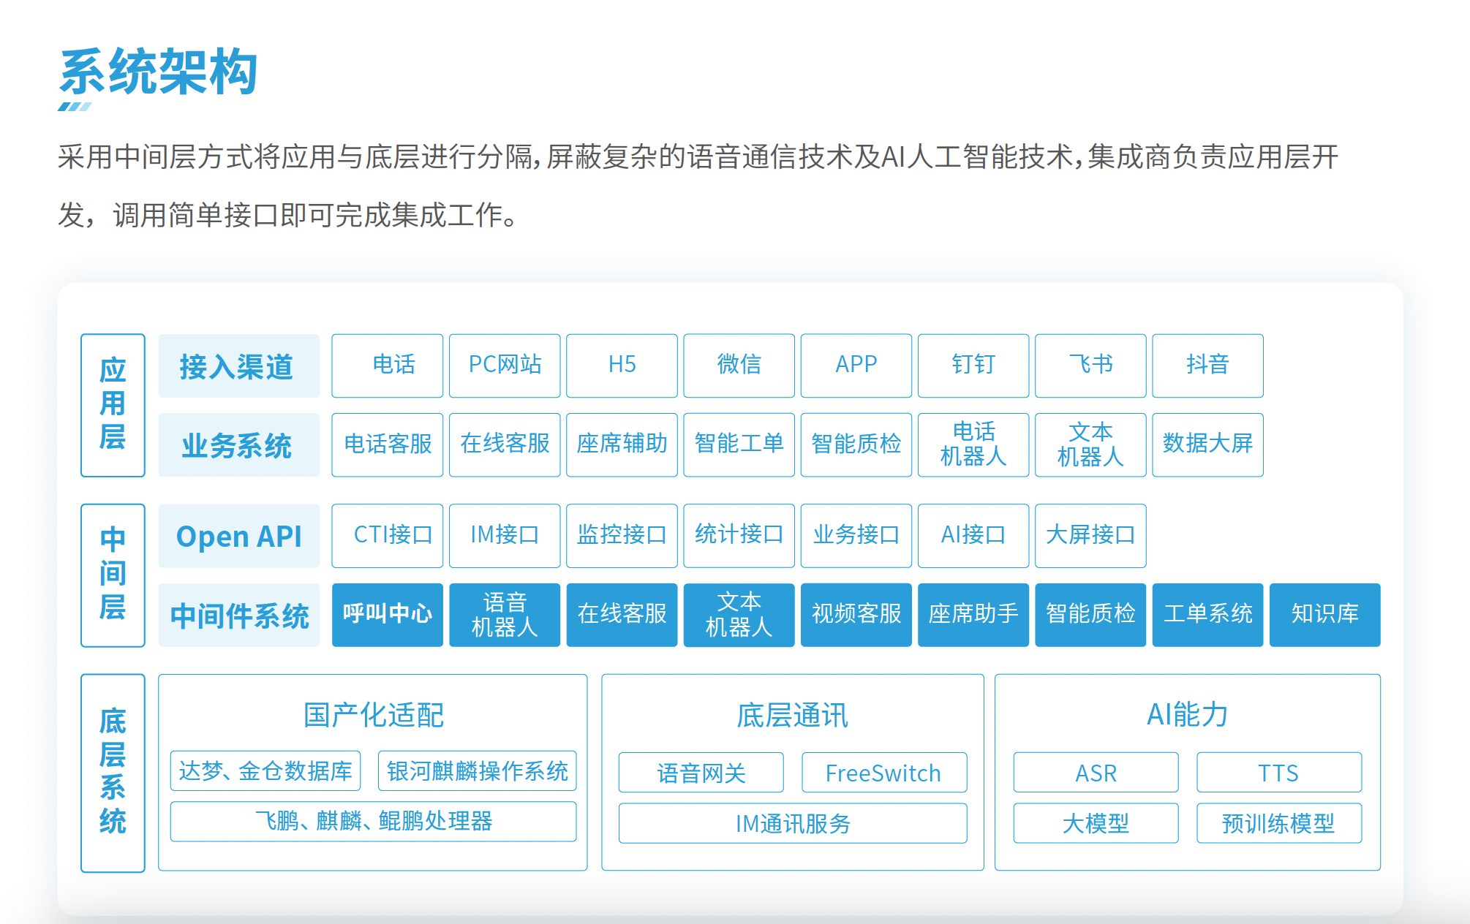Viewport: 1470px width, 924px height.
Task: Select the 抖音 channel box
Action: point(1207,366)
